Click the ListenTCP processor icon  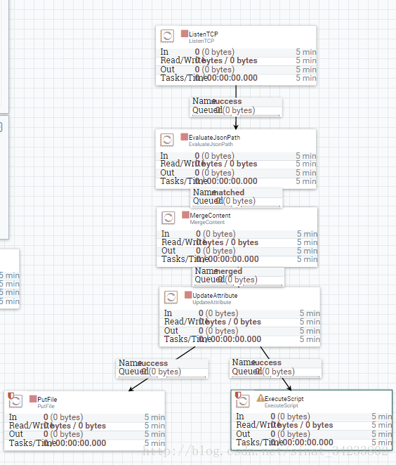(167, 37)
